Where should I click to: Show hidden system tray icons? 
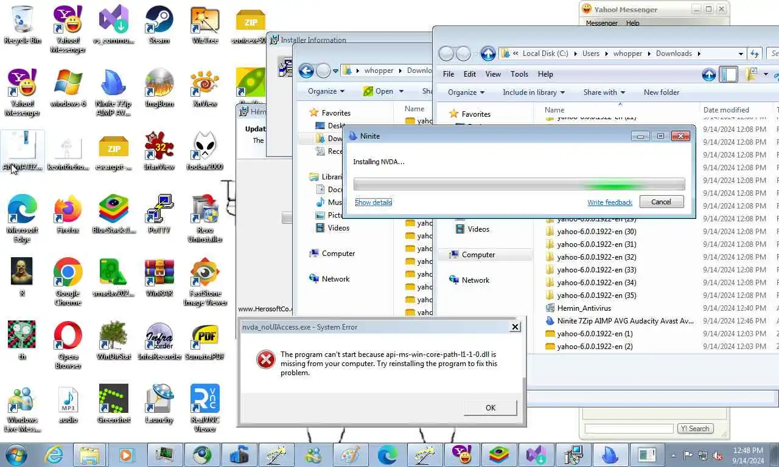[673, 455]
